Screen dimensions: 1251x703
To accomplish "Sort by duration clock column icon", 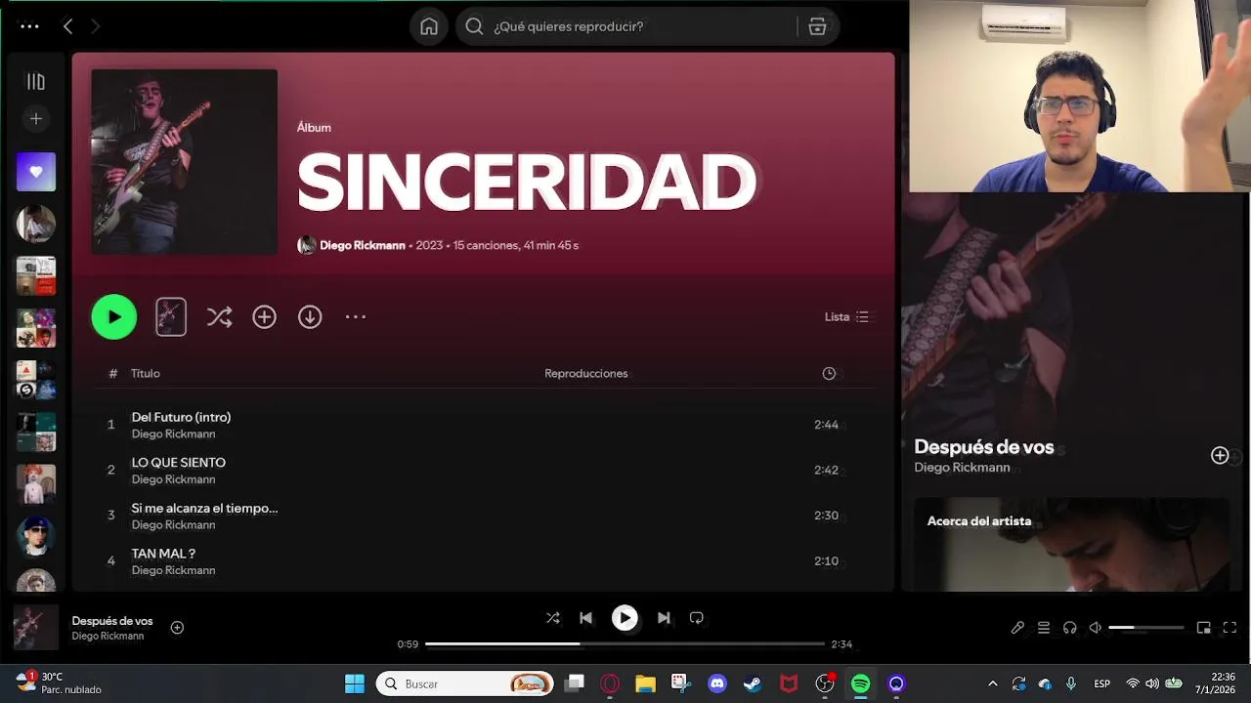I will 829,374.
